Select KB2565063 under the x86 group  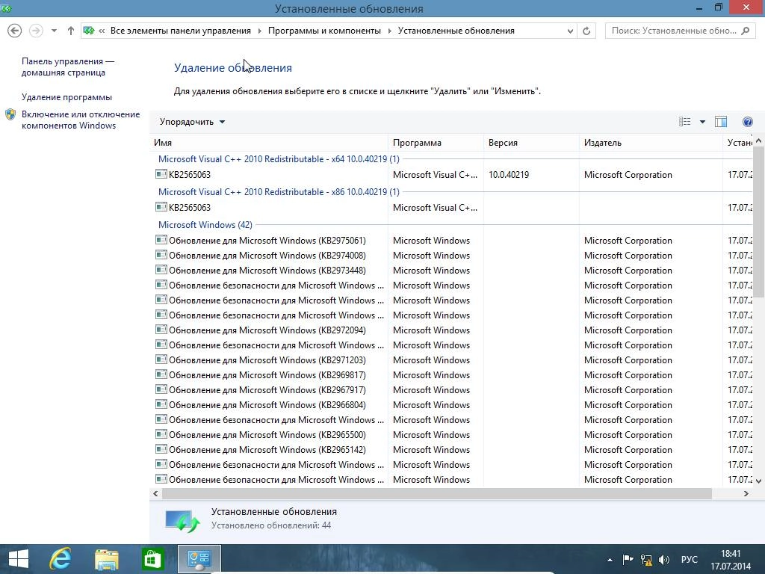pyautogui.click(x=451, y=208)
